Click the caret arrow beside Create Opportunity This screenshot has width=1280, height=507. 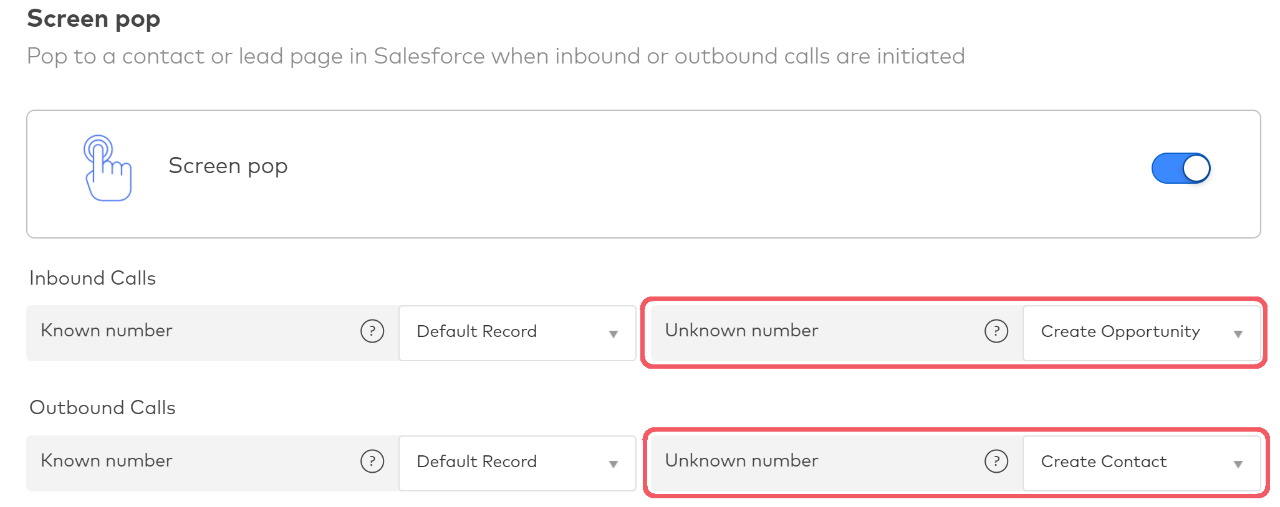click(x=1238, y=334)
